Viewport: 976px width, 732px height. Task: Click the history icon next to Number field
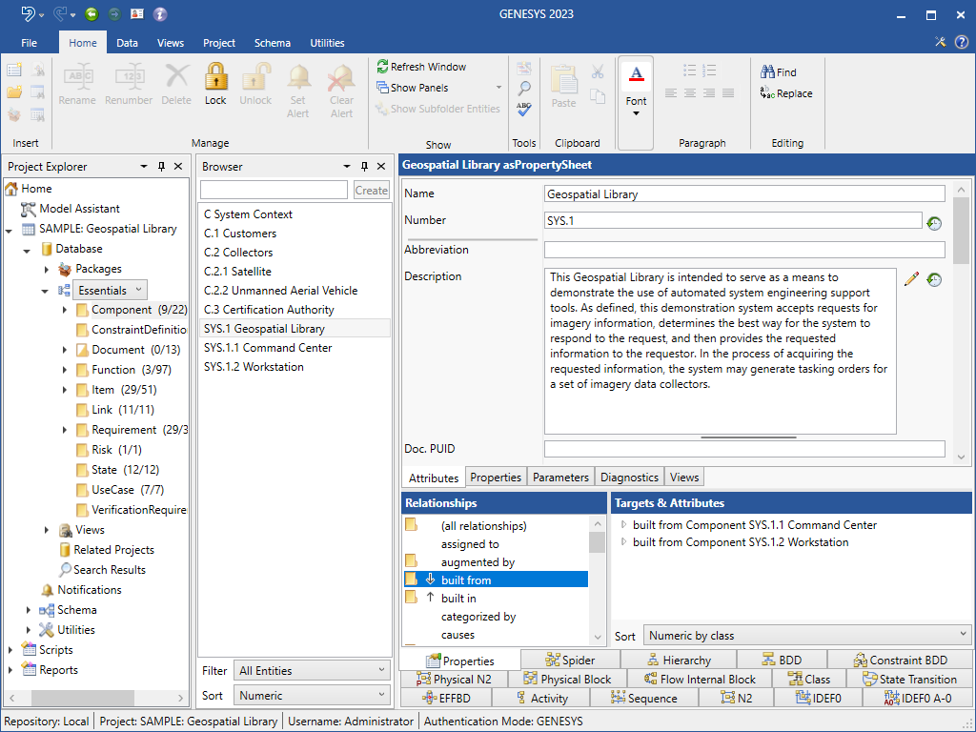click(934, 223)
